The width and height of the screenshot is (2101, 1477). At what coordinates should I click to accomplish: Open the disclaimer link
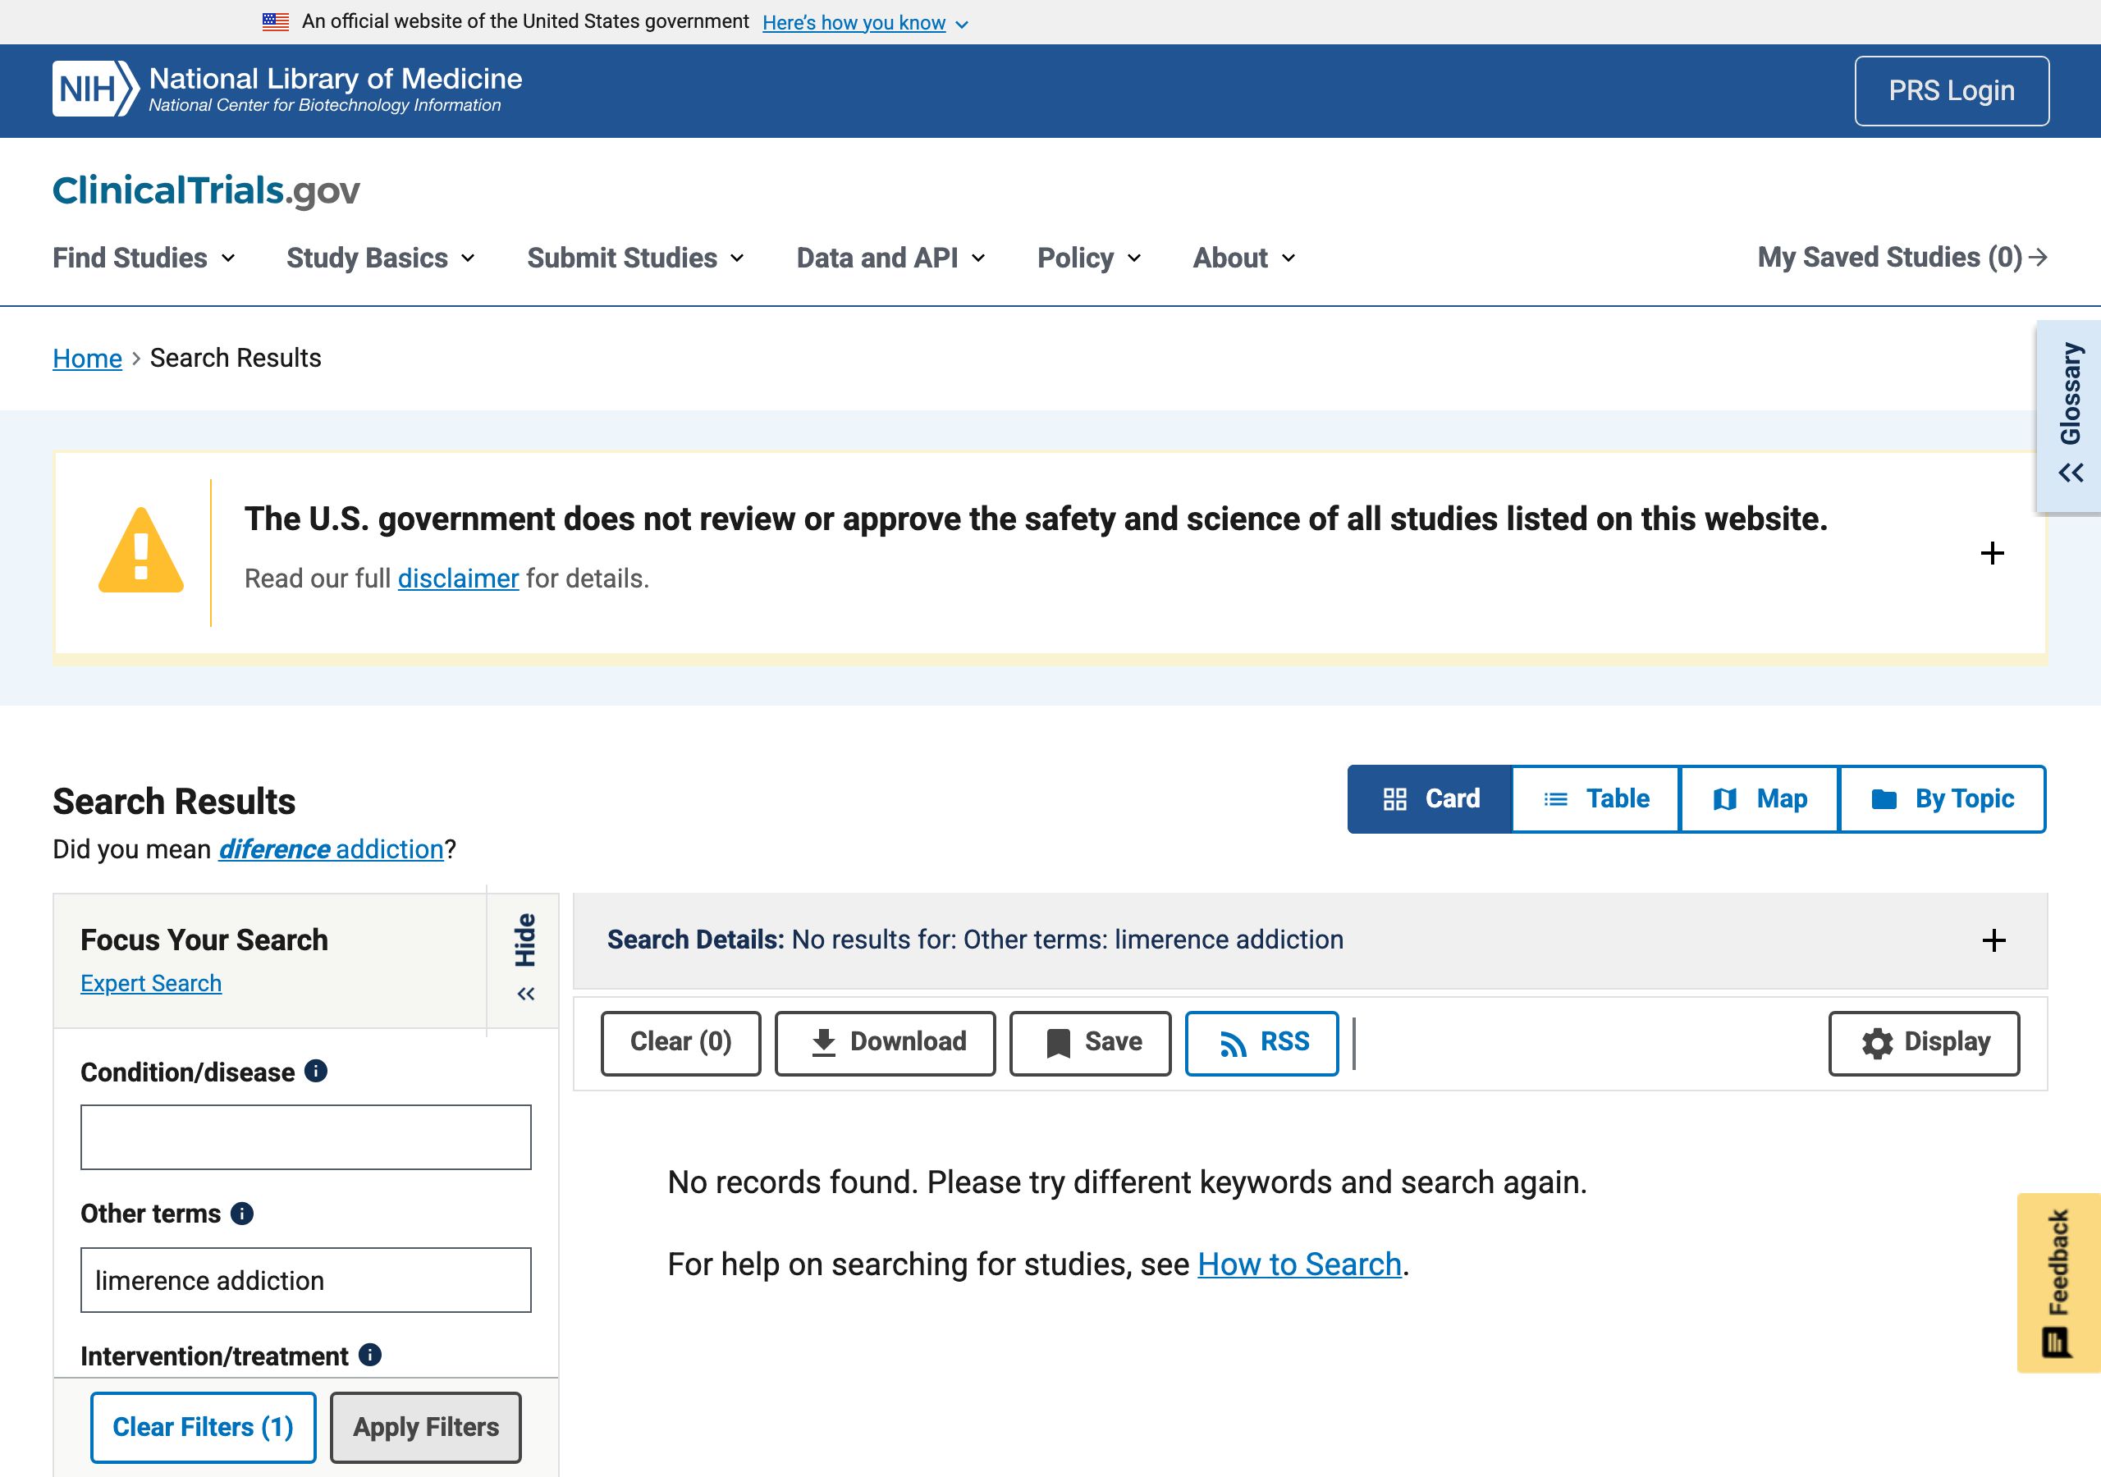click(457, 578)
